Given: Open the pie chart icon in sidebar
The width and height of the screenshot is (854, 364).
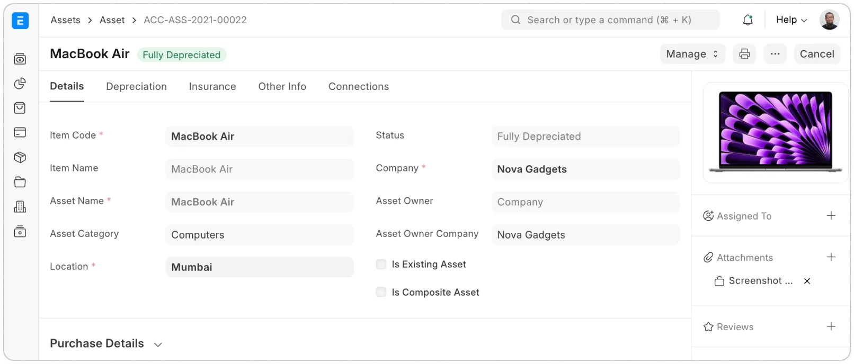Looking at the screenshot, I should click(x=20, y=84).
